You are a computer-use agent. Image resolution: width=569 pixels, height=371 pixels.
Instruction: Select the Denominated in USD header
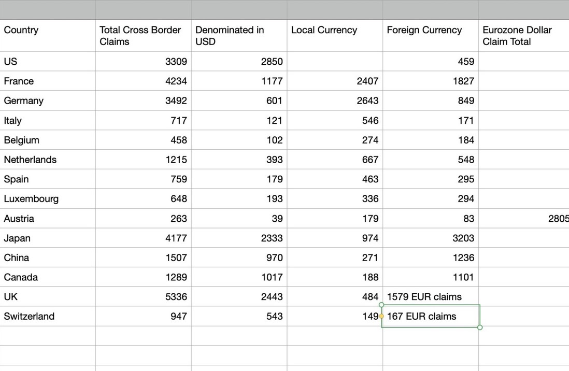coord(239,36)
